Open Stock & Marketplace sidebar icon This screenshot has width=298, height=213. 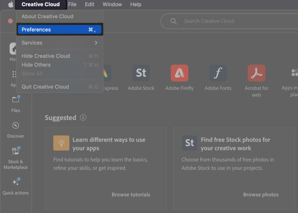tap(16, 151)
